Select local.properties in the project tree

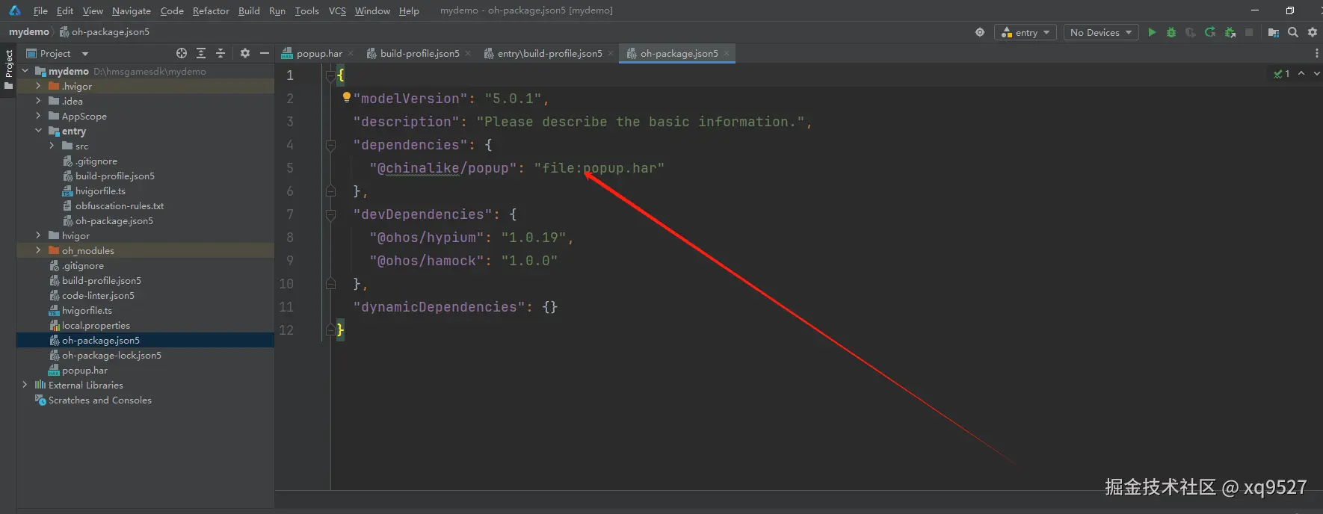(x=96, y=325)
